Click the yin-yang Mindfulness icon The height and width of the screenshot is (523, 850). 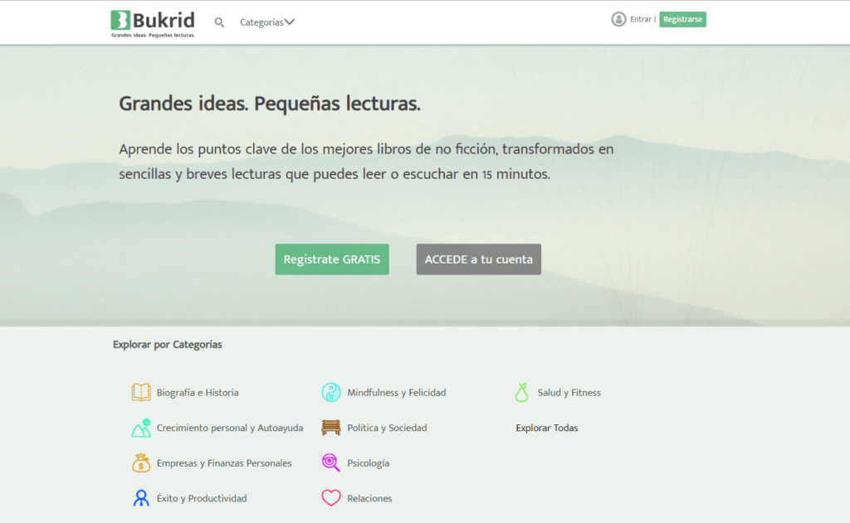tap(331, 392)
